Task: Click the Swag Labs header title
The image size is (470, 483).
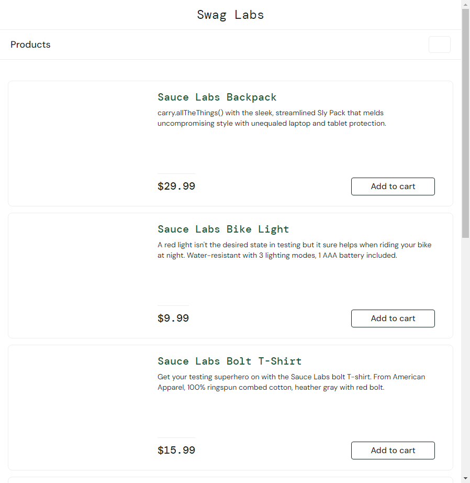Action: pyautogui.click(x=230, y=15)
